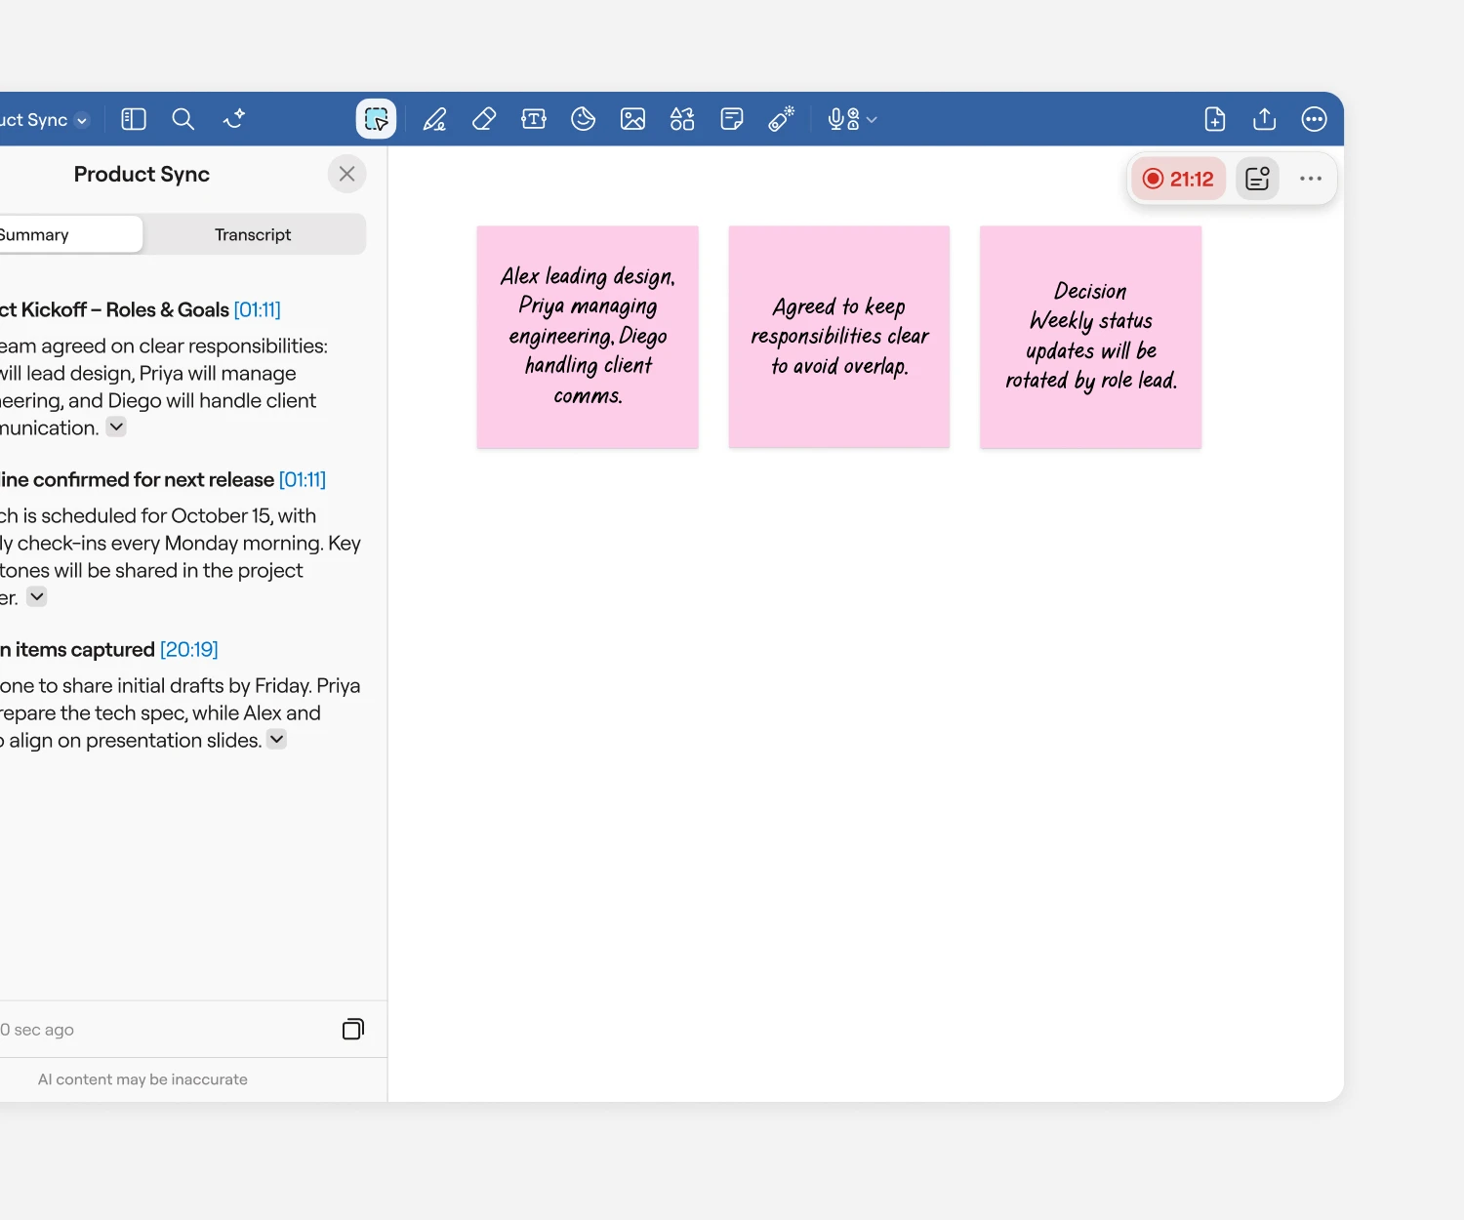Select the Decision Weekly status sticky note
Viewport: 1464px width, 1220px height.
click(1091, 337)
